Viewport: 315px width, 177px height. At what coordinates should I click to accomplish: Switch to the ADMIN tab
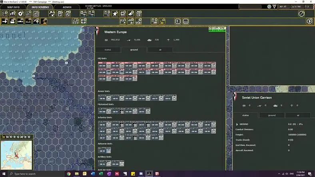[x=67, y=7]
